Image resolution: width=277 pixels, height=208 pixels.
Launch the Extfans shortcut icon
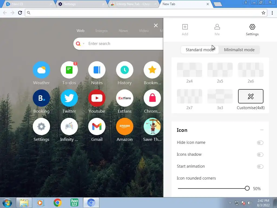click(124, 98)
